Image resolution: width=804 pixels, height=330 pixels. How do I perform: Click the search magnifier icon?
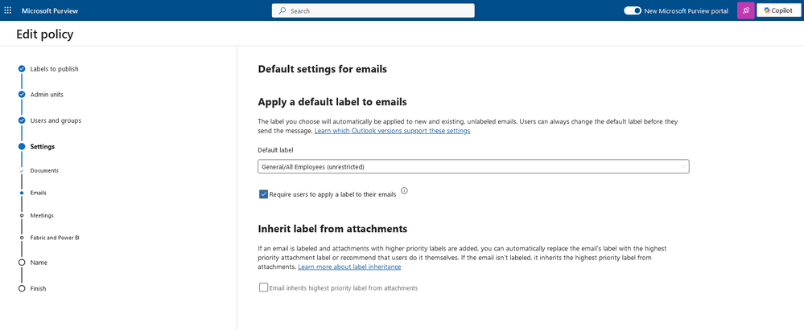coord(282,10)
